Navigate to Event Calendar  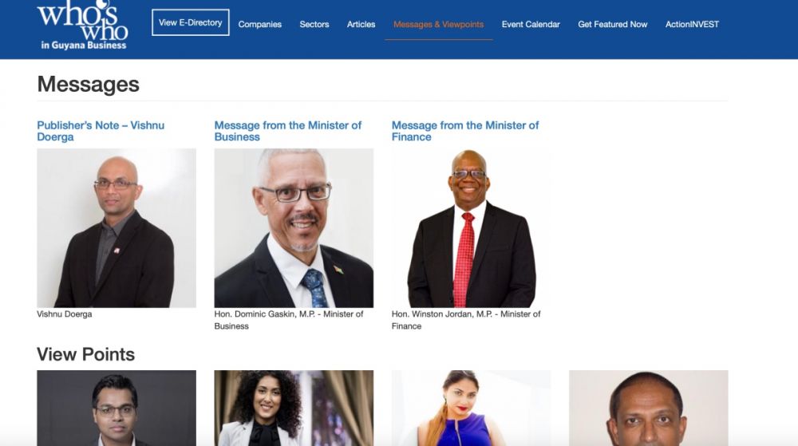[531, 24]
